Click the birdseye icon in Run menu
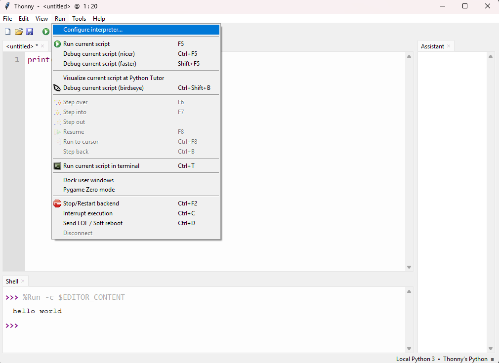 [57, 88]
